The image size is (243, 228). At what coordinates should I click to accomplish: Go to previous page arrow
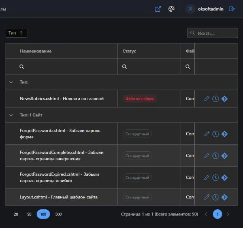[206, 214]
